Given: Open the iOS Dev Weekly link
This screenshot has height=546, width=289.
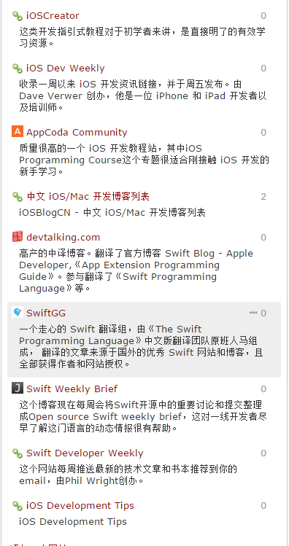Looking at the screenshot, I should [x=66, y=69].
